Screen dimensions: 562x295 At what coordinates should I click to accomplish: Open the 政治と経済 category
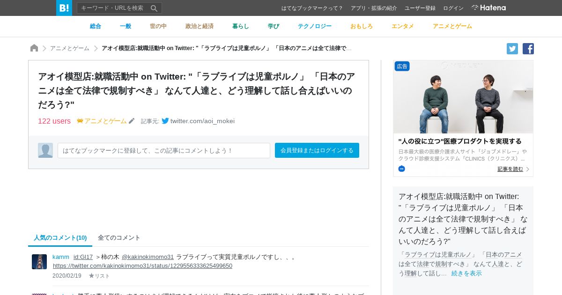200,26
